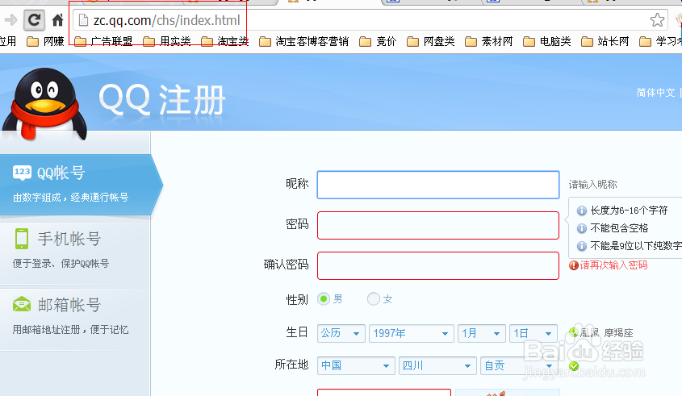Focus the 昵称 nickname input field
682x396 pixels.
pos(438,185)
